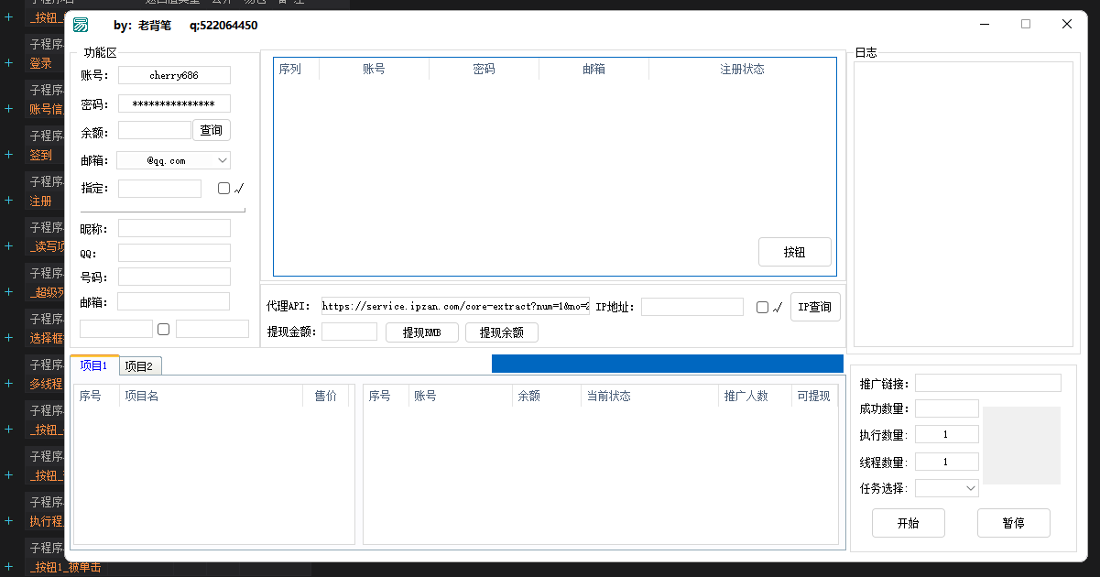Click the IP查询 lookup button

(x=815, y=307)
